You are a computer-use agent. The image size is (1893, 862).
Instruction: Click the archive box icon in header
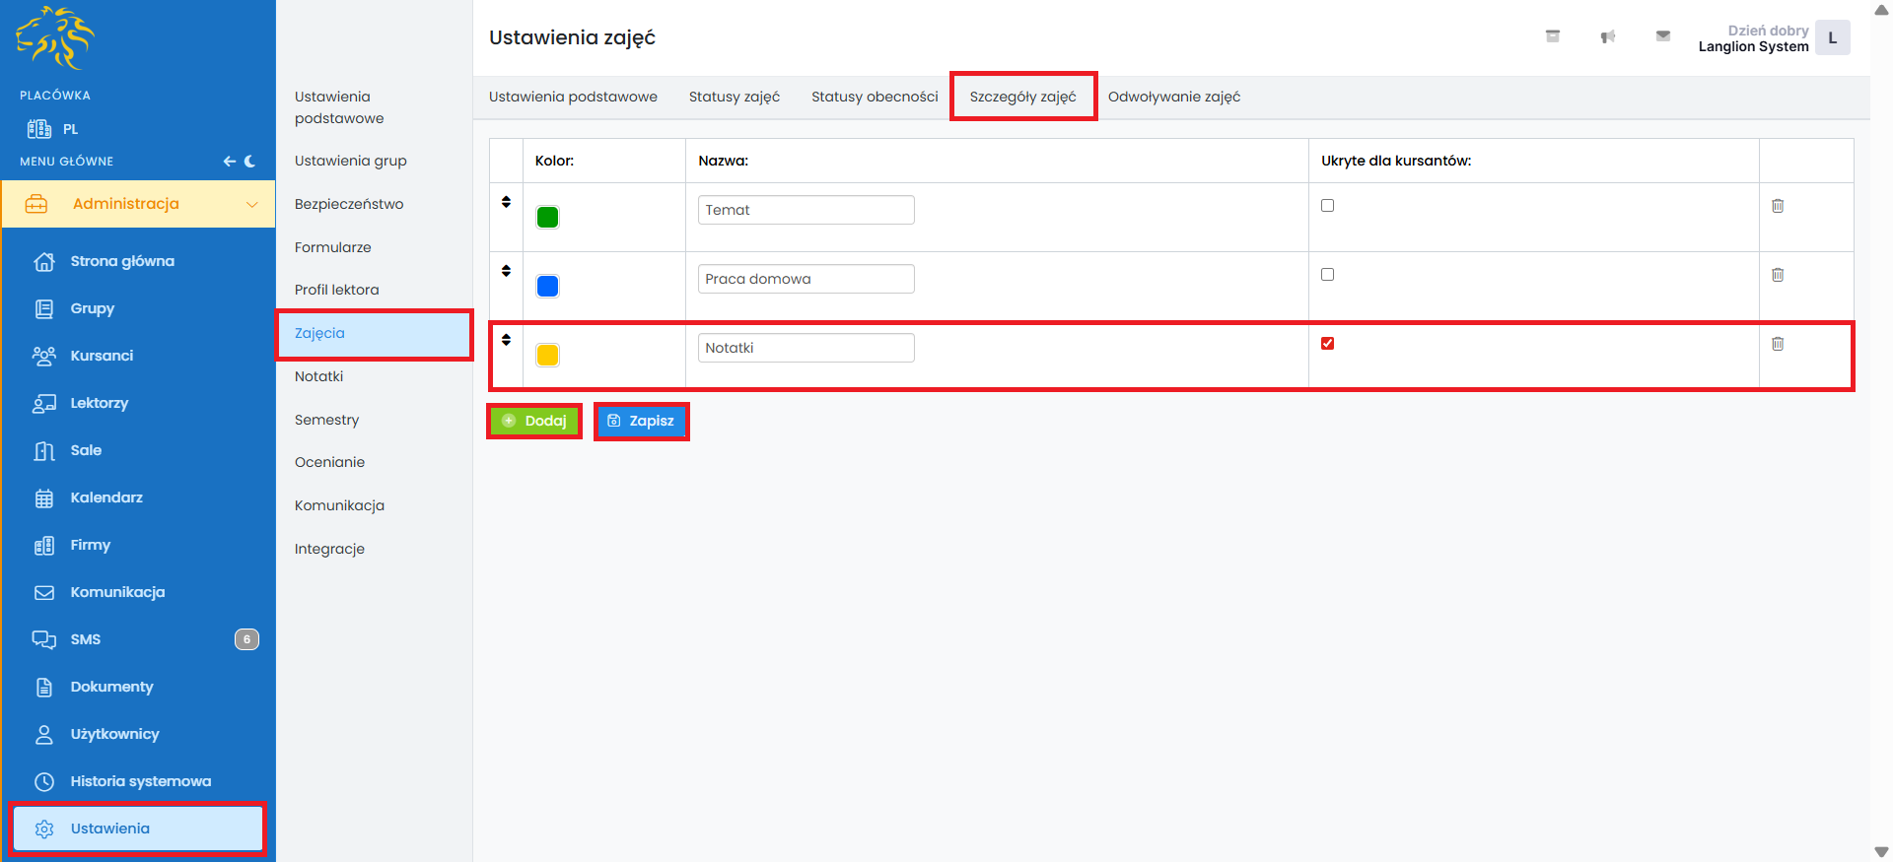tap(1553, 36)
